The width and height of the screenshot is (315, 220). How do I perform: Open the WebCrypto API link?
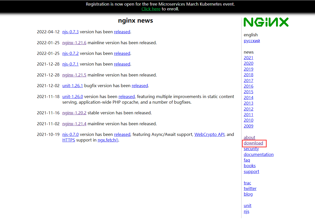[x=209, y=134]
